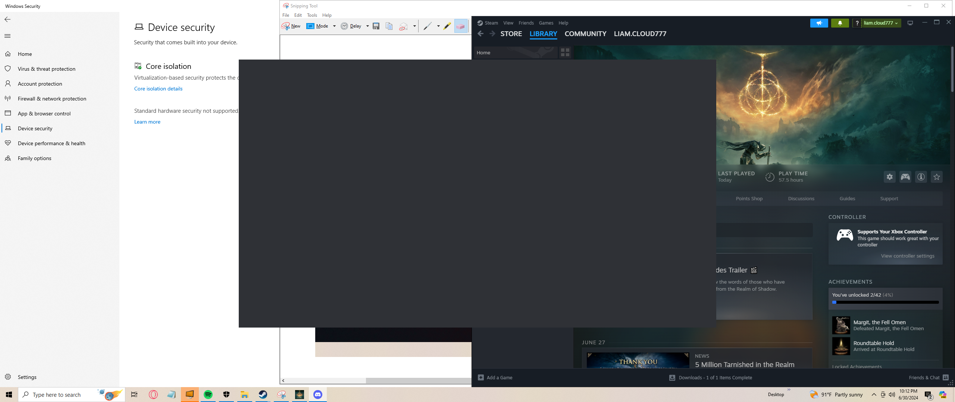This screenshot has height=402, width=955.
Task: Open the Snipping Tool Tools menu
Action: click(312, 15)
